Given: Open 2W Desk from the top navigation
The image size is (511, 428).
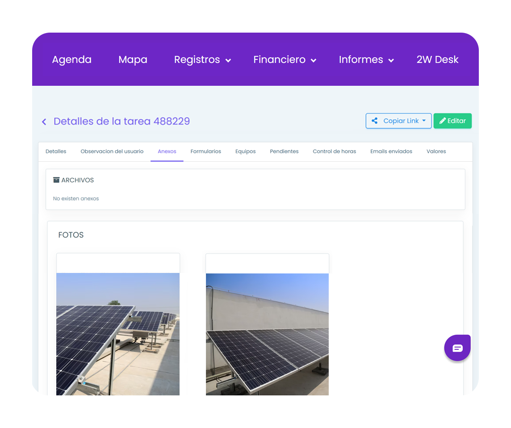Looking at the screenshot, I should [437, 60].
